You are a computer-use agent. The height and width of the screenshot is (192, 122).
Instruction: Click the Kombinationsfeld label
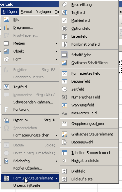86,44
